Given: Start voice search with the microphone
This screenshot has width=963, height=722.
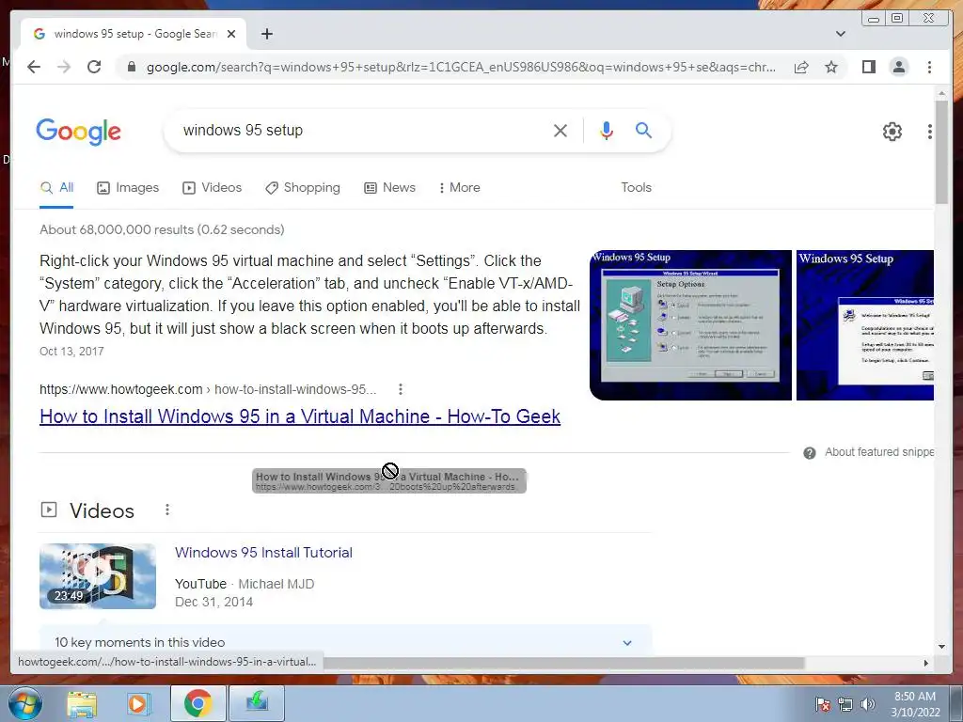Looking at the screenshot, I should point(607,130).
